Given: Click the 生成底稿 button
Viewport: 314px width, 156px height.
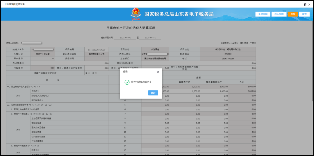Looking at the screenshot, I should [263, 14].
